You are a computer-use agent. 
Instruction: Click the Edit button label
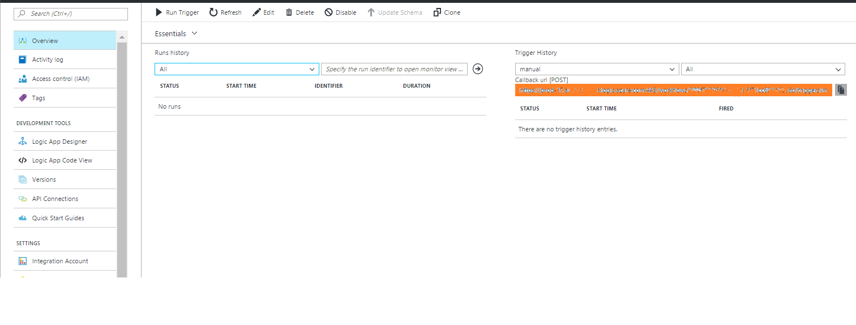pos(269,12)
